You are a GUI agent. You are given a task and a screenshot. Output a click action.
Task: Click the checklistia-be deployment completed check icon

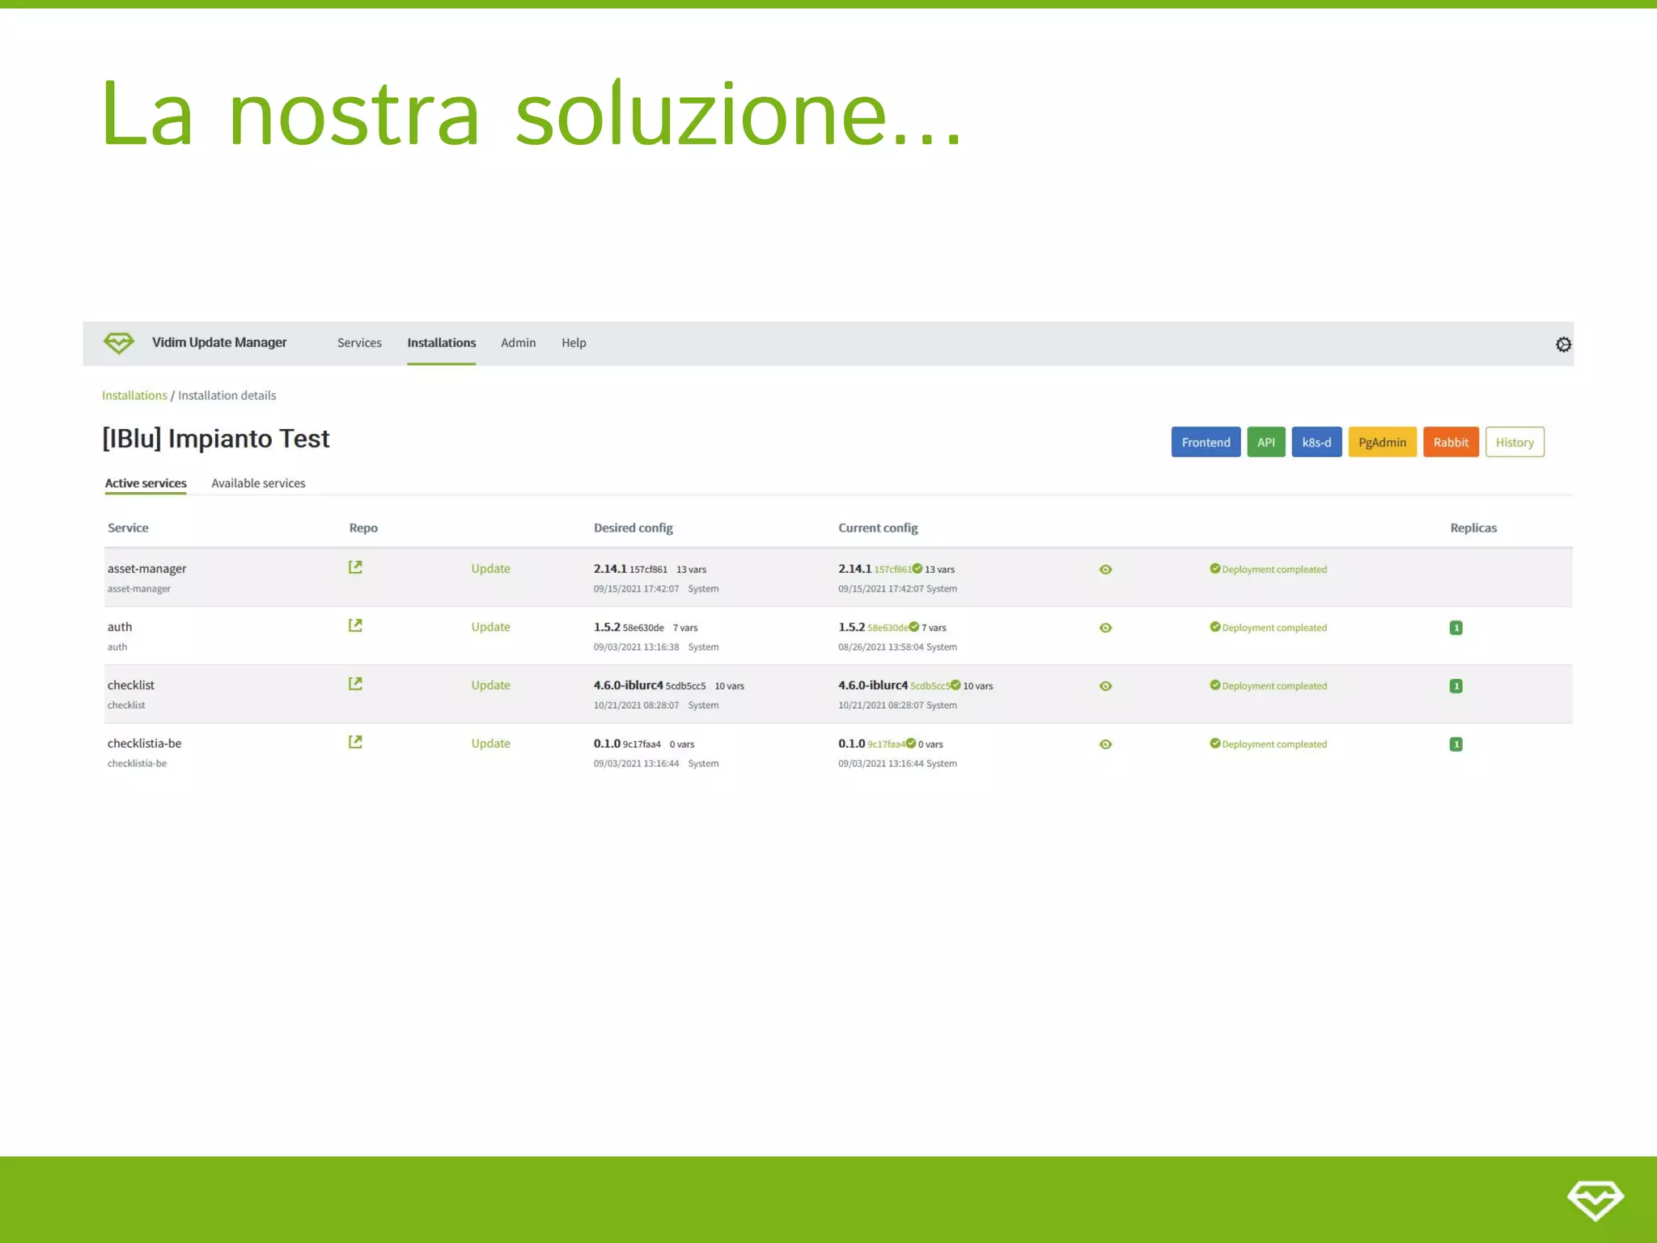tap(1214, 744)
